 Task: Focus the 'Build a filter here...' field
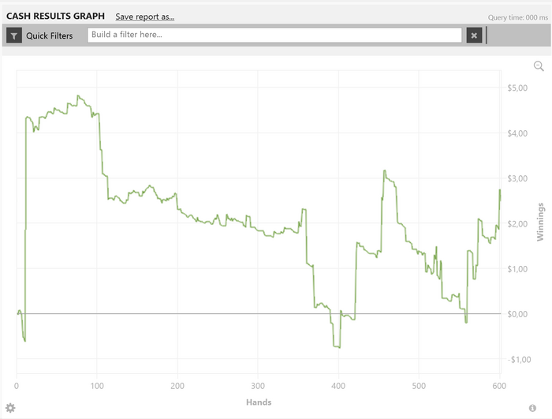[x=274, y=35]
